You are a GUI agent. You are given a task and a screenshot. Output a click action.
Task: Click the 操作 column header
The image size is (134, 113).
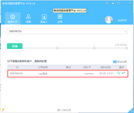(121, 67)
